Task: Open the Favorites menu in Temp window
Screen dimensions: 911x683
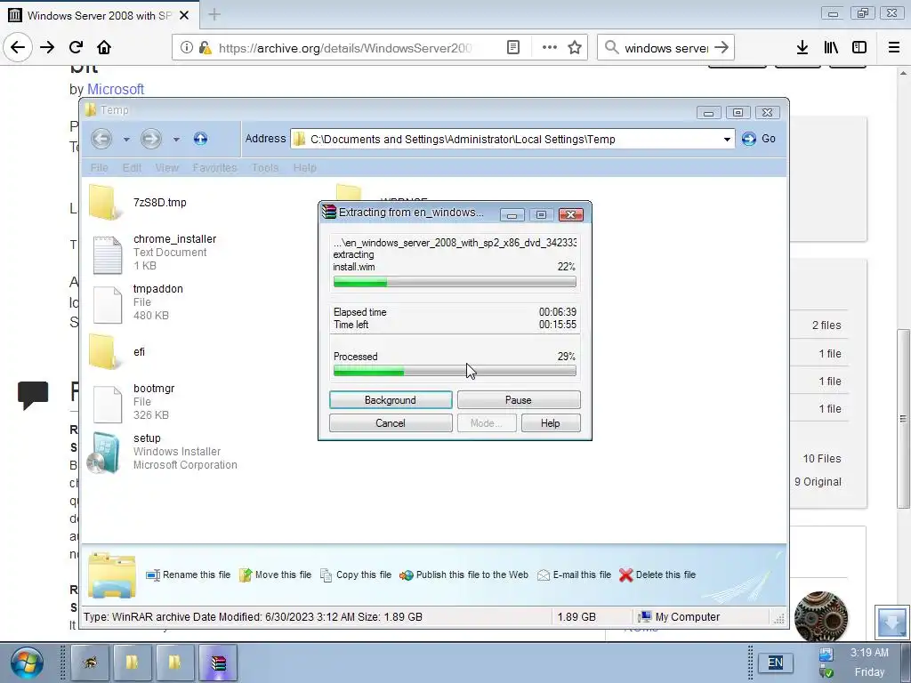Action: tap(214, 168)
